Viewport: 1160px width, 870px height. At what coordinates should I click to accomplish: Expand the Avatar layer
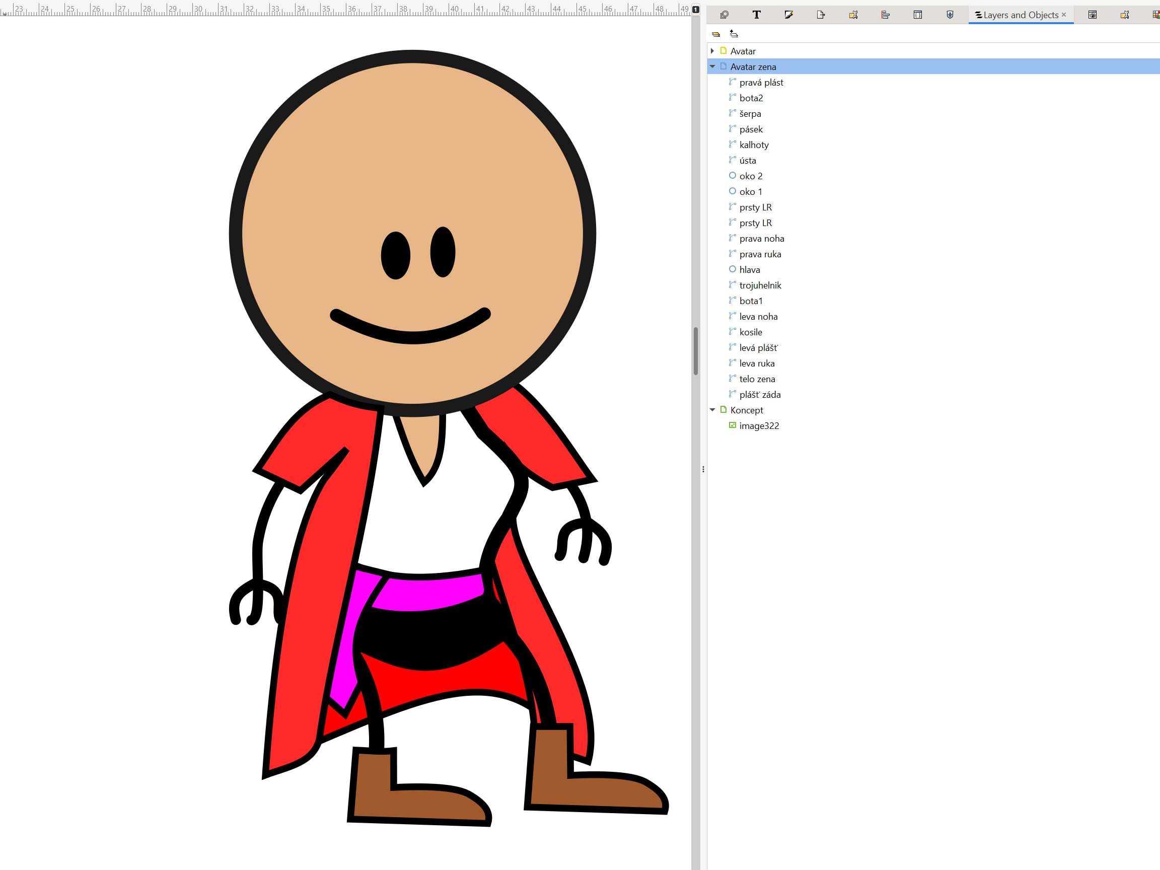click(712, 51)
